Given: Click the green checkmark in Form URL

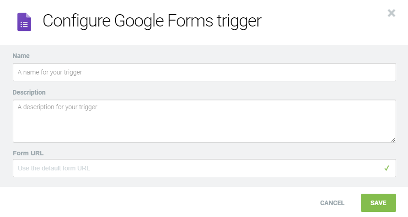Looking at the screenshot, I should [x=387, y=168].
